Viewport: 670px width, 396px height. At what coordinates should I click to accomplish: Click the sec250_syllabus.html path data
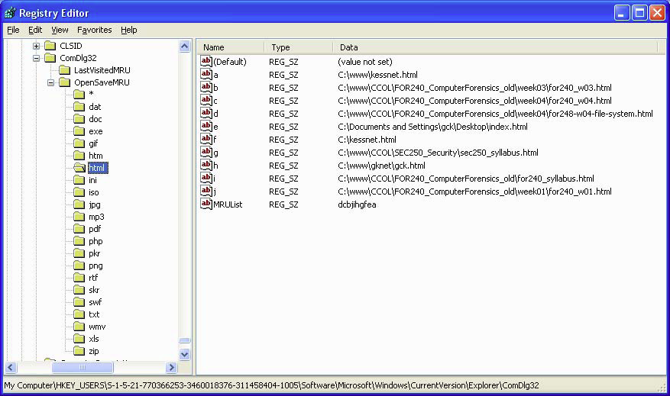438,153
